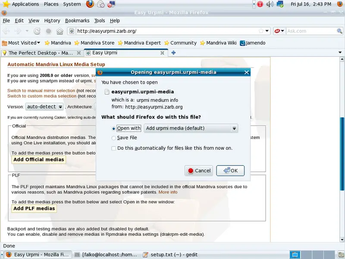Image resolution: width=345 pixels, height=259 pixels.
Task: Select the Open with radio button
Action: click(x=113, y=129)
